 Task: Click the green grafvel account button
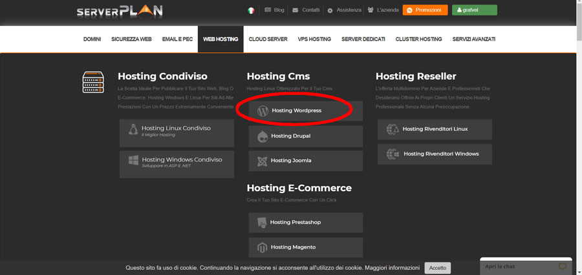(x=475, y=10)
